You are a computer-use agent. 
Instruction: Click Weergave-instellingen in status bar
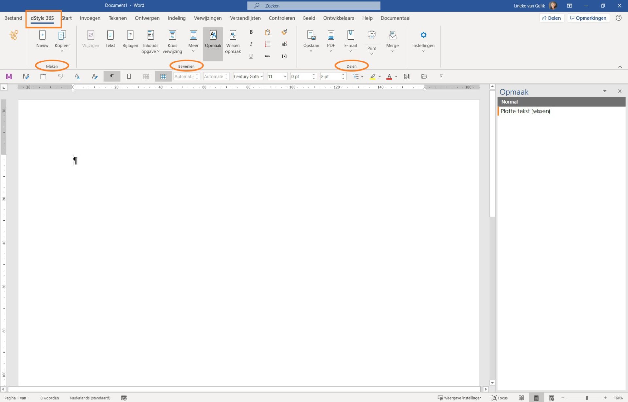[x=459, y=398]
